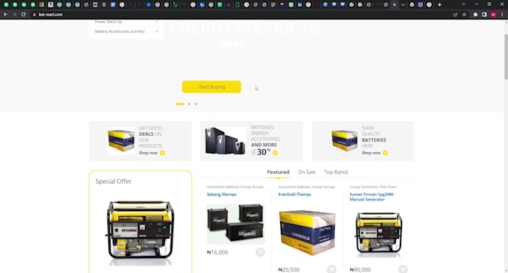Click Shop now in Quality Batteries banner
This screenshot has height=273, width=508.
tap(371, 153)
